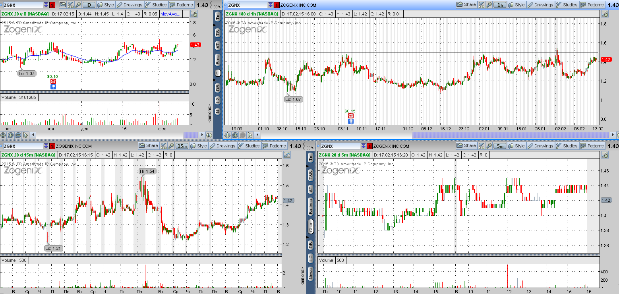The height and width of the screenshot is (294, 619).
Task: Select D timeframe button on daily chart
Action: 89,5
